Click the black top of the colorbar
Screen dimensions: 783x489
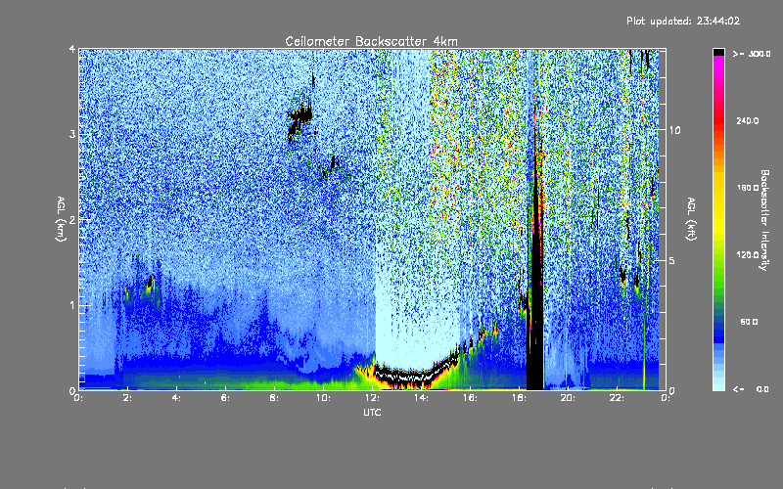(x=718, y=52)
